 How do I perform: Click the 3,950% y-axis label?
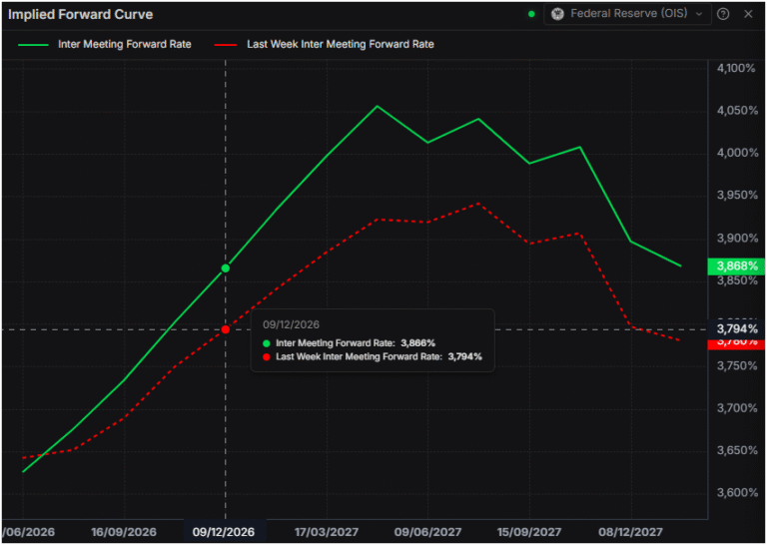pyautogui.click(x=736, y=196)
